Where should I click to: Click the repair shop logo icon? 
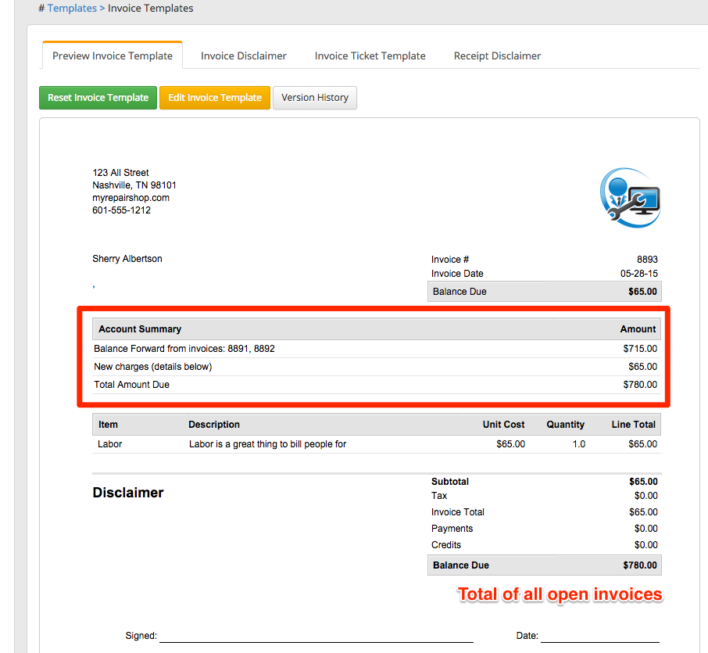tap(631, 197)
